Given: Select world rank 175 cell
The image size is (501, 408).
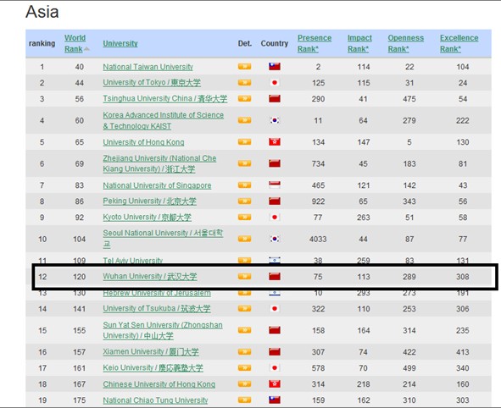Looking at the screenshot, I should tap(79, 400).
